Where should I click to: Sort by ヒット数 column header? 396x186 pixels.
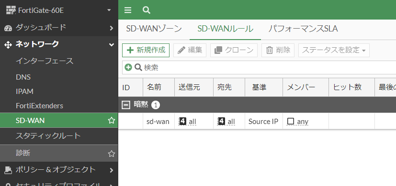pos(351,87)
